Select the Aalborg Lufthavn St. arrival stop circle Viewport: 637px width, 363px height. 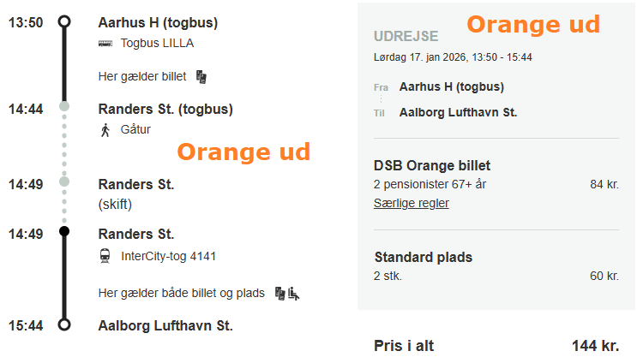point(63,324)
